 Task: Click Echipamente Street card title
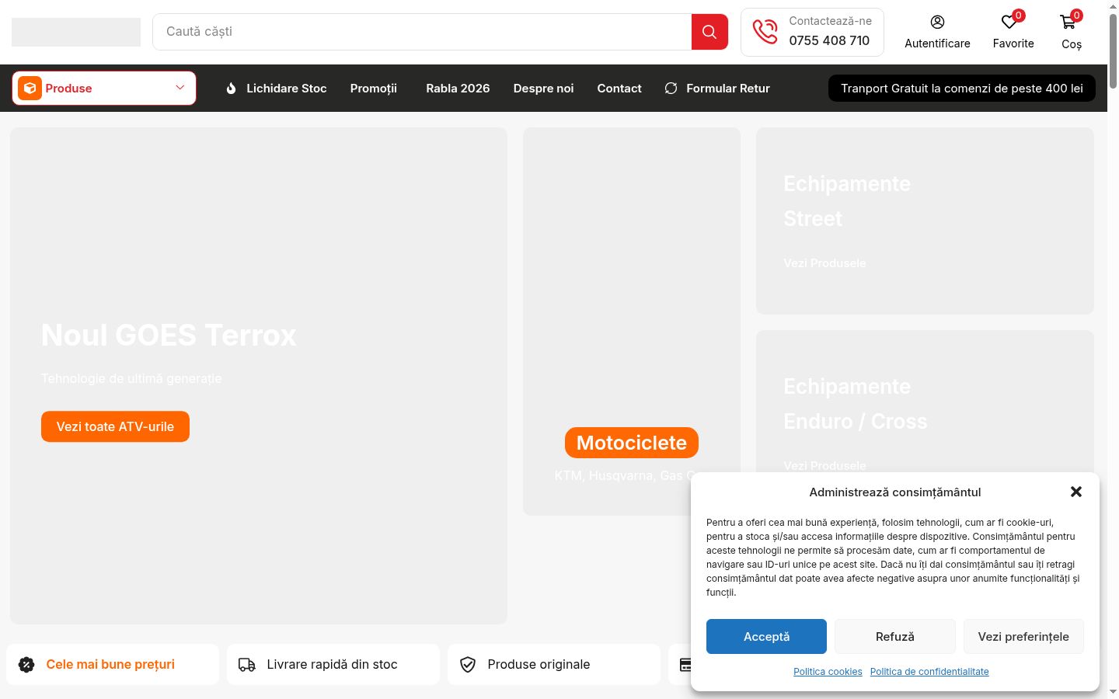[x=847, y=201]
